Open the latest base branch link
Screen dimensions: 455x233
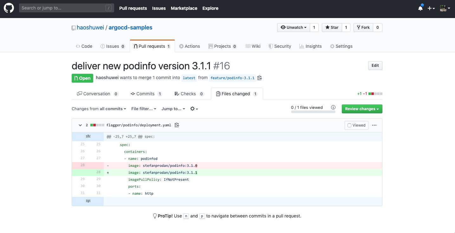point(189,78)
